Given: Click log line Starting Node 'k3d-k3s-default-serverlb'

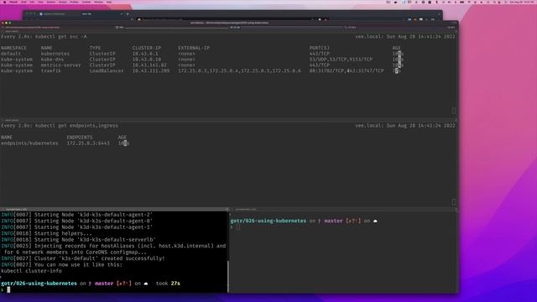Looking at the screenshot, I should (x=78, y=240).
